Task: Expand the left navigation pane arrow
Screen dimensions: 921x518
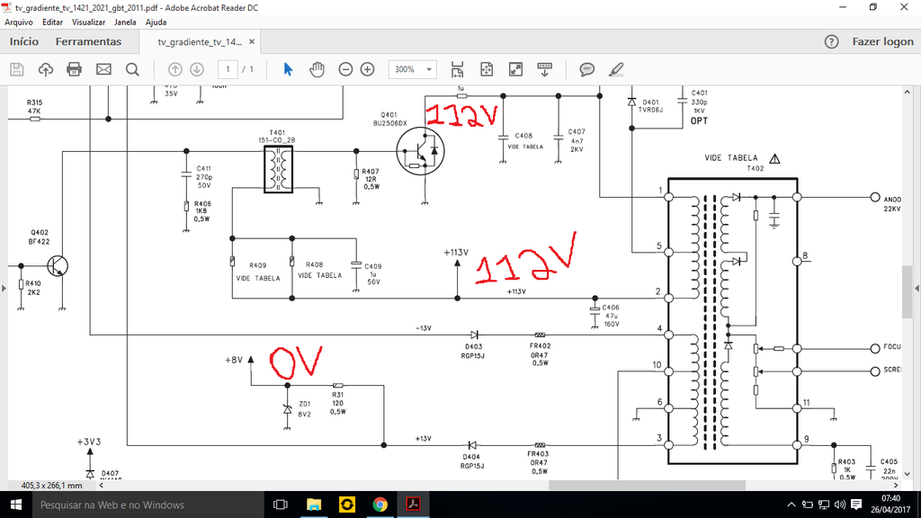Action: click(x=4, y=289)
